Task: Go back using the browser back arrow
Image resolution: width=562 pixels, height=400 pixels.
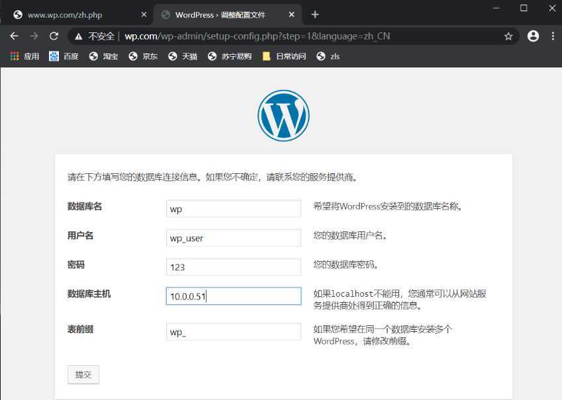Action: pos(15,36)
